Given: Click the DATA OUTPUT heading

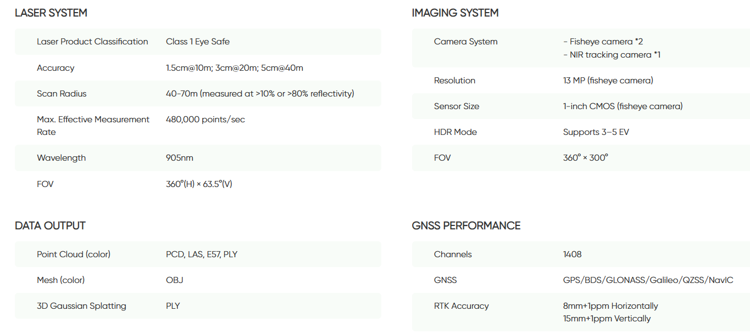Looking at the screenshot, I should point(51,225).
